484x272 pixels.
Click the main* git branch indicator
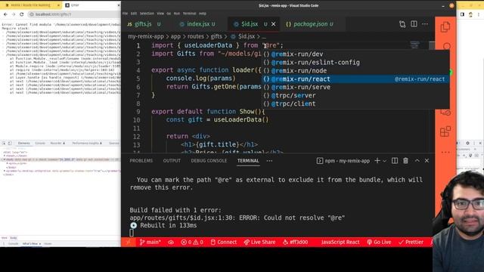(150, 242)
